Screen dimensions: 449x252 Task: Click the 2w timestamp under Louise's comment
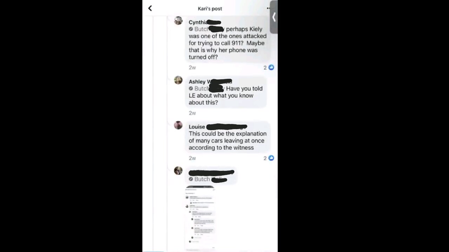192,158
